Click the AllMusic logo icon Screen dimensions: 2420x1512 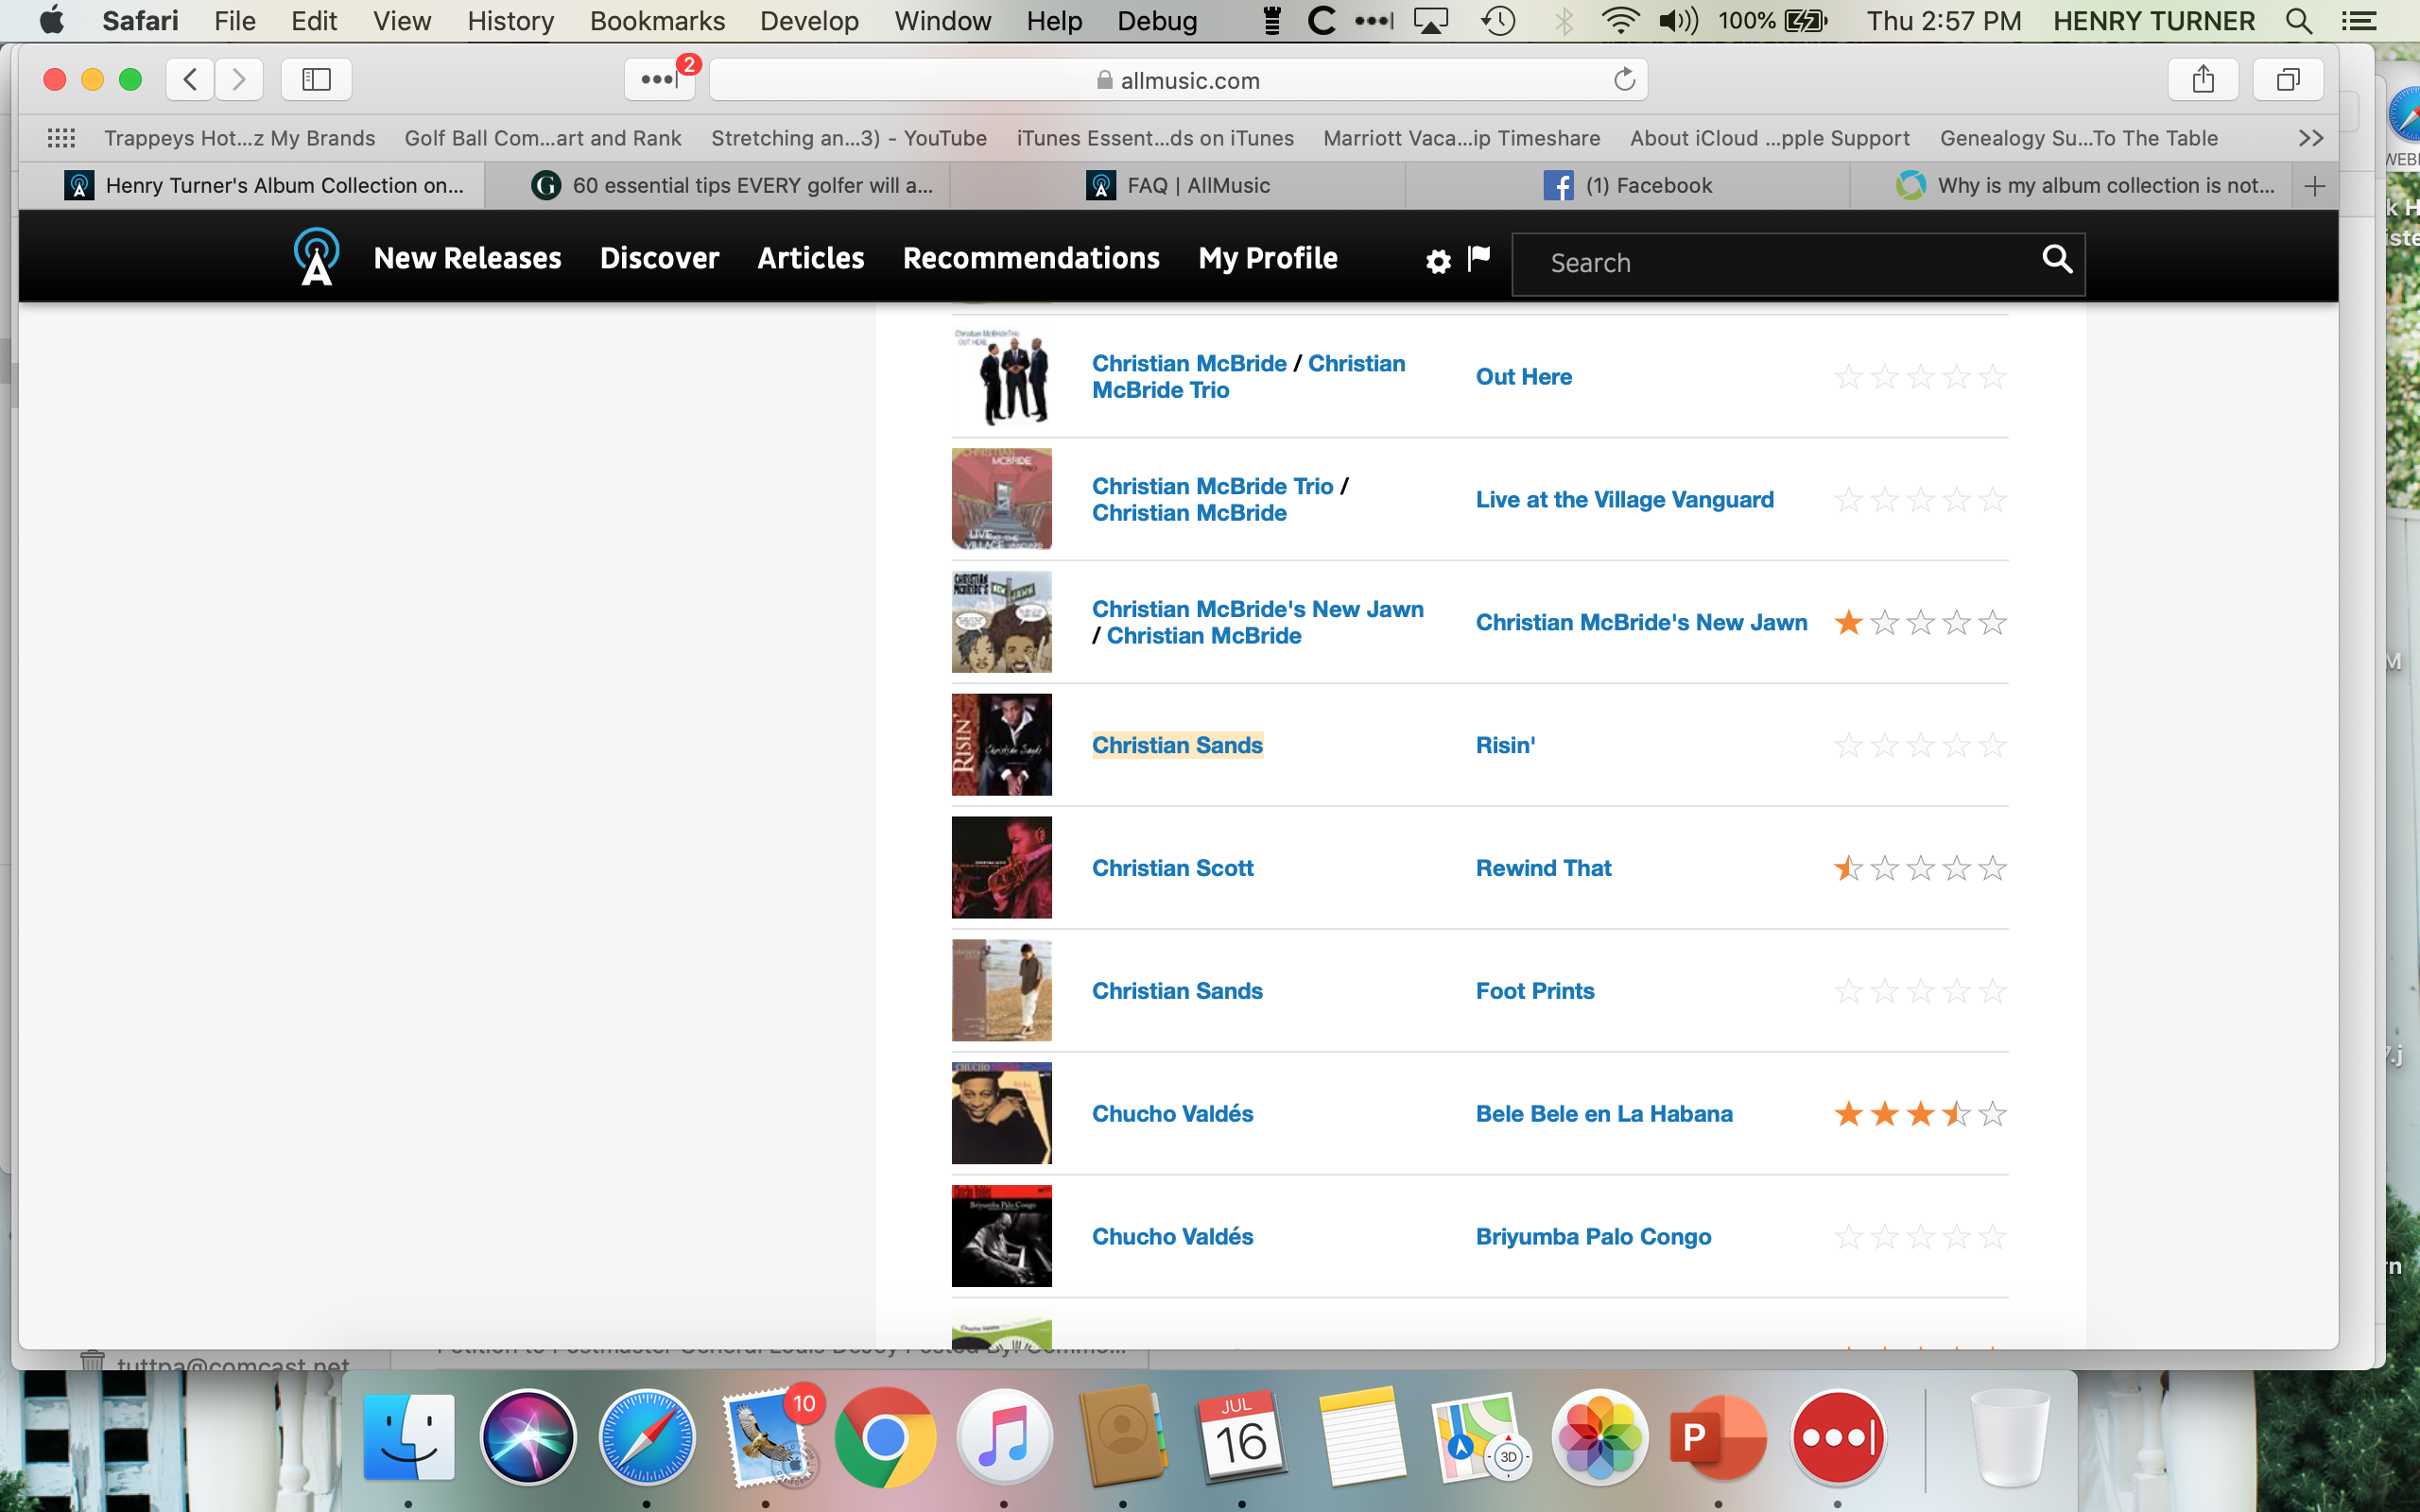(x=316, y=257)
